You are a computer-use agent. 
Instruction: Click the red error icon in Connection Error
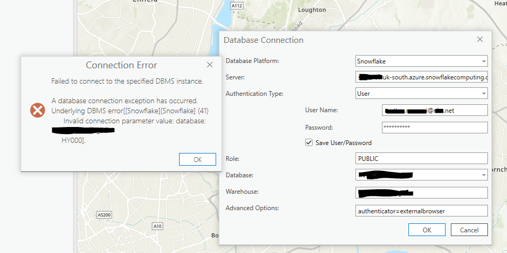click(x=38, y=111)
